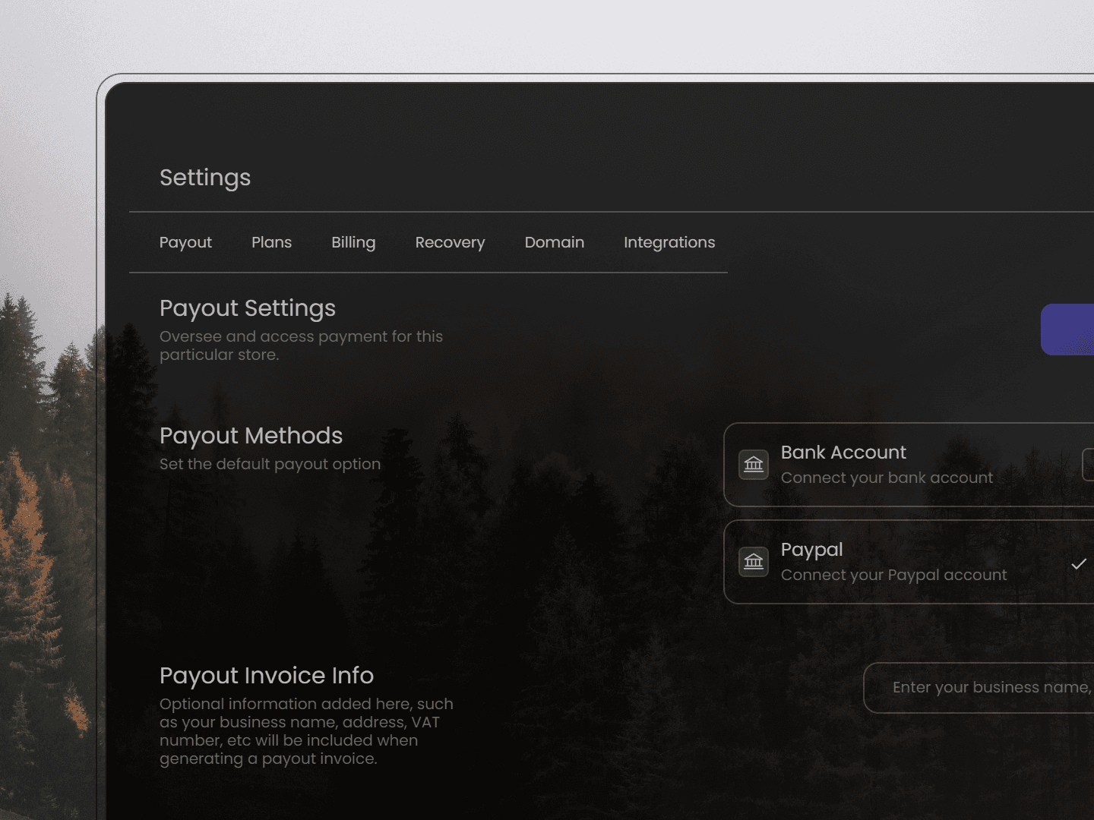This screenshot has height=820, width=1094.
Task: Focus the business name input field
Action: pos(979,688)
